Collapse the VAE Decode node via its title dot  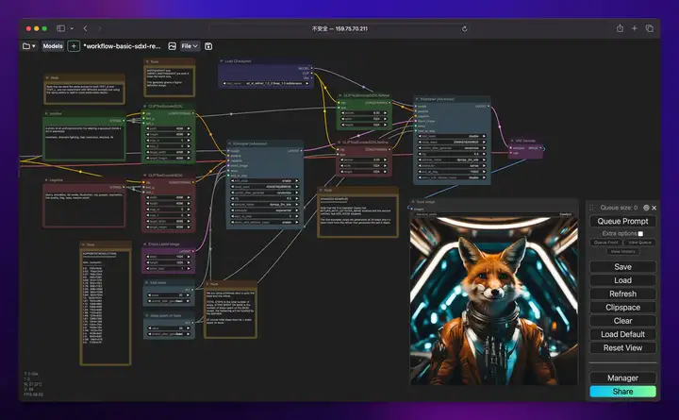(512, 141)
